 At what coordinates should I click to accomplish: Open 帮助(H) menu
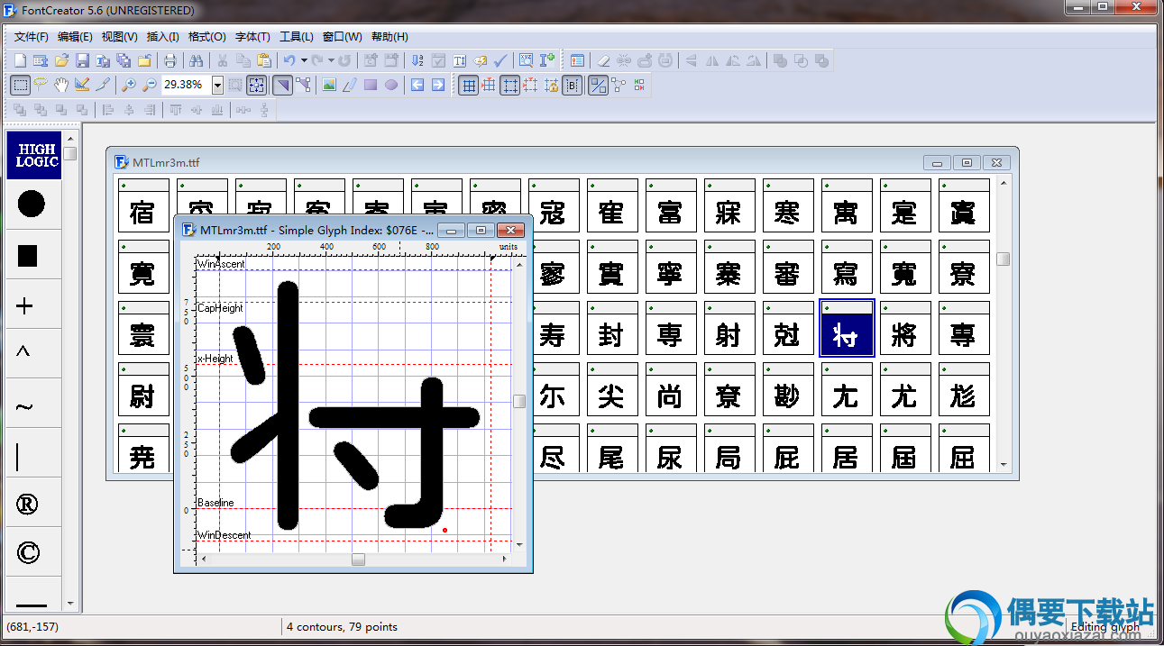point(390,37)
